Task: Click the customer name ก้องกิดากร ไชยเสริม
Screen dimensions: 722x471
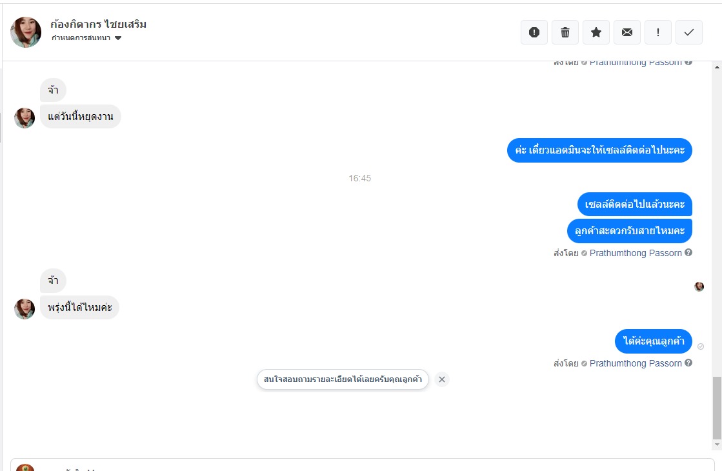Action: (x=99, y=24)
